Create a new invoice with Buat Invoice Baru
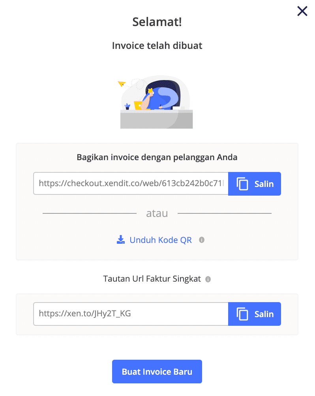The width and height of the screenshot is (315, 396). [x=157, y=372]
